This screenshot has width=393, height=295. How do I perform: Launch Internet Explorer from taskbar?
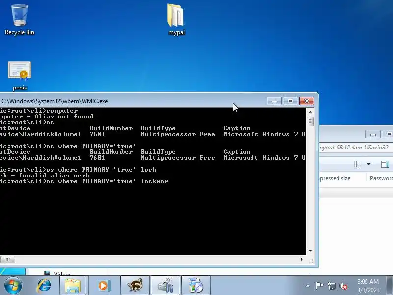(44, 286)
